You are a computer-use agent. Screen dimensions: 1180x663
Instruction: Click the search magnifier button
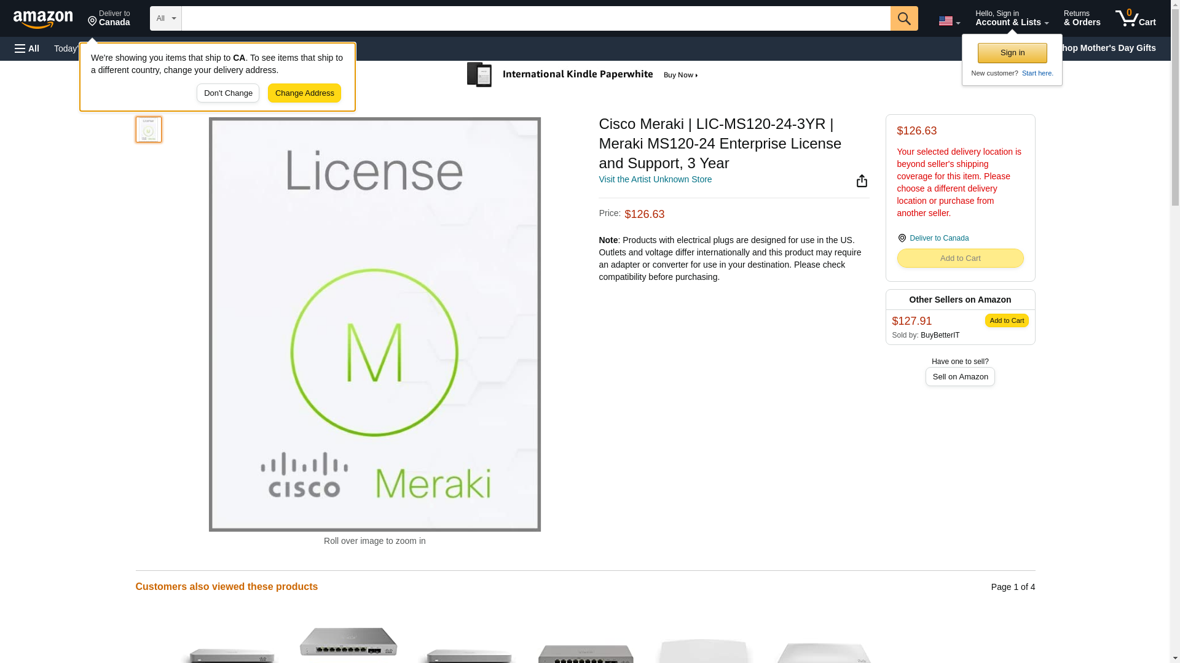[903, 18]
